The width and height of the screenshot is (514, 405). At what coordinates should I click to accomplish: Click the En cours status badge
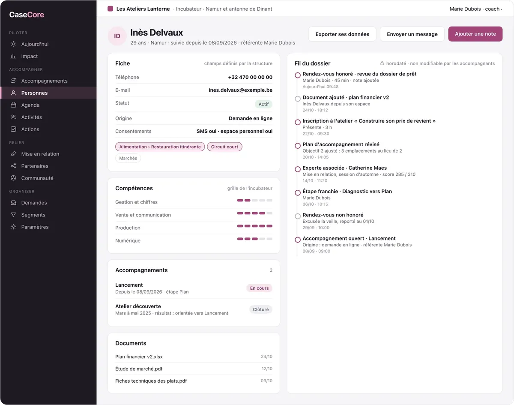click(259, 288)
